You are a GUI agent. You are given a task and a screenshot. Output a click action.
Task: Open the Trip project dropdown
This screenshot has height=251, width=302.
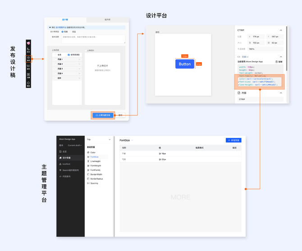coord(99,140)
